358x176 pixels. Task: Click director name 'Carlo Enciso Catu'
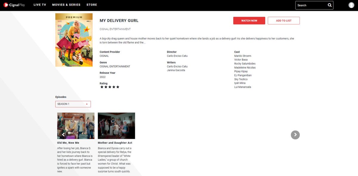[x=177, y=56]
